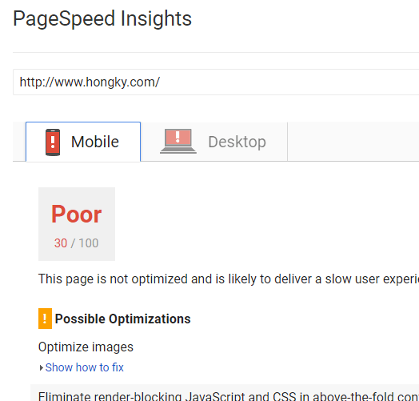This screenshot has width=419, height=401.
Task: Select the Optimize images rule
Action: (86, 347)
